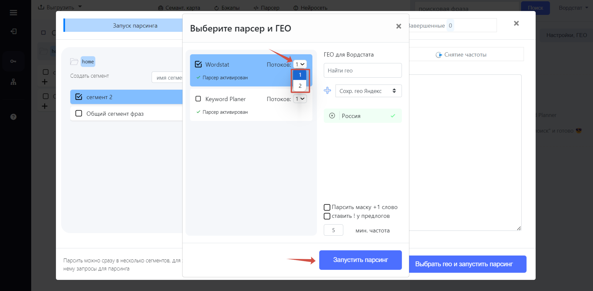Enable ставить ! у предлогов checkbox
Screen dimensions: 593x291
[327, 216]
